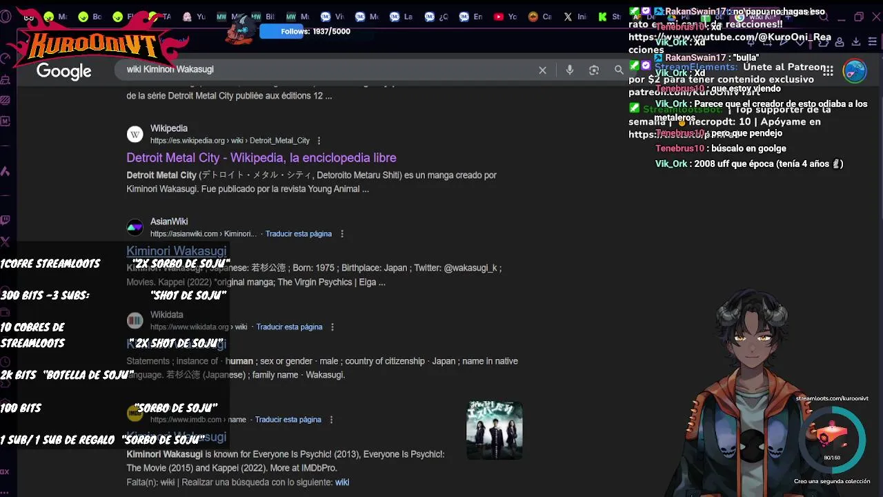Open AsianWiki 'Kiminori Wakasugi' result title
Viewport: 883px width, 497px height.
click(x=176, y=251)
